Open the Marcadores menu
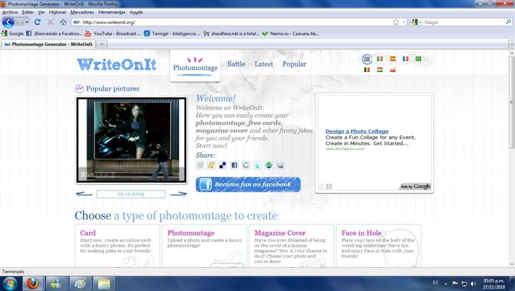Screen dimensions: 515x291 click(82, 12)
